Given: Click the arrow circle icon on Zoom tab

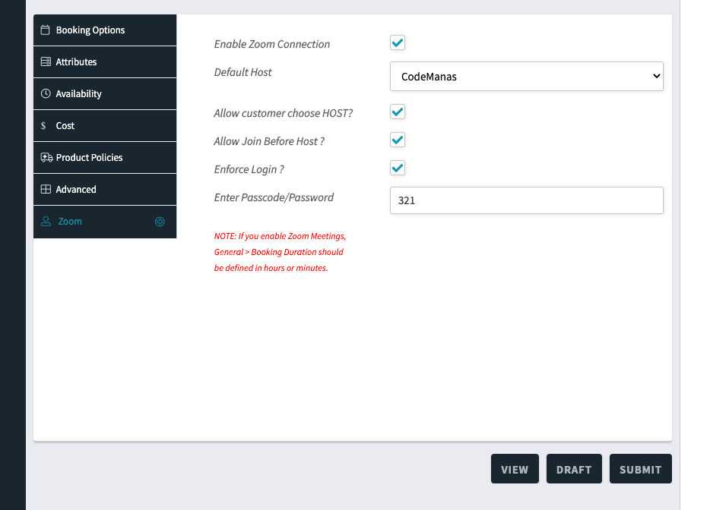Looking at the screenshot, I should click(x=160, y=222).
